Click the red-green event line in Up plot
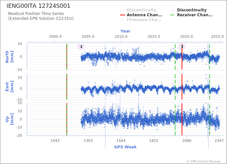 point(67,119)
